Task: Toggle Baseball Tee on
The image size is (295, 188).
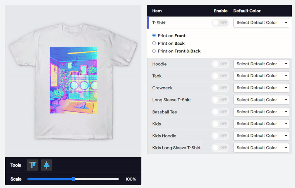Action: click(220, 112)
